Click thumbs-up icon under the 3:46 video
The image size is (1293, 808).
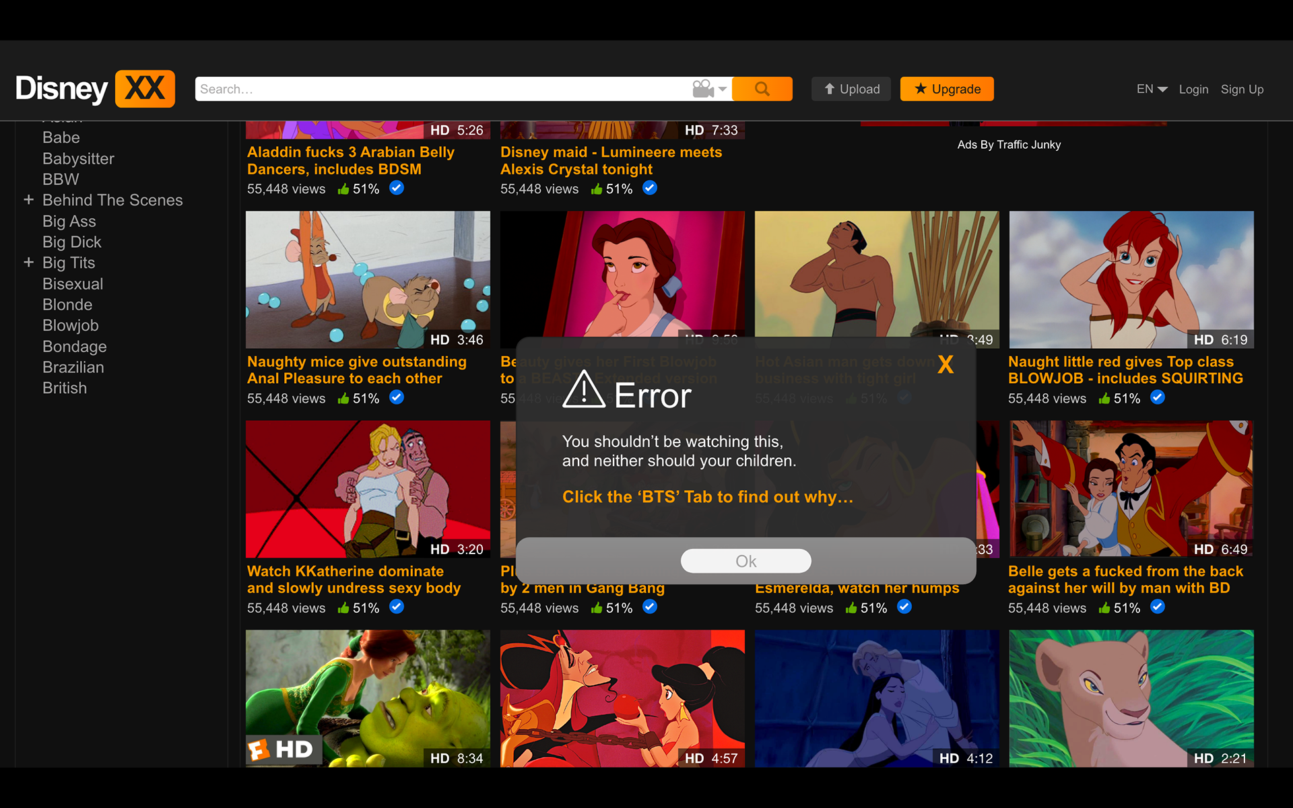pyautogui.click(x=343, y=398)
